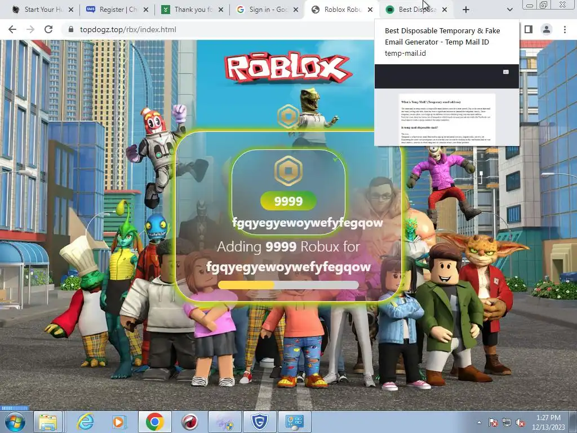Open Windows Media Player from taskbar
The width and height of the screenshot is (577, 433).
pyautogui.click(x=119, y=422)
